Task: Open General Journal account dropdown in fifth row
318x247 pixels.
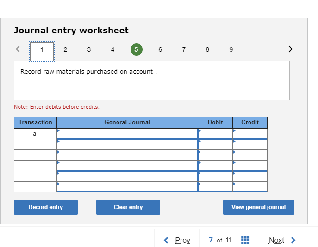Action: [x=127, y=176]
